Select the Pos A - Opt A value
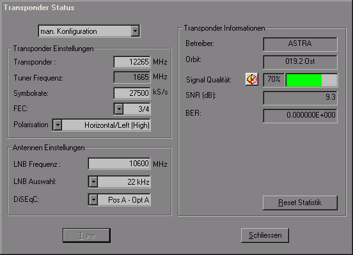 pyautogui.click(x=129, y=200)
